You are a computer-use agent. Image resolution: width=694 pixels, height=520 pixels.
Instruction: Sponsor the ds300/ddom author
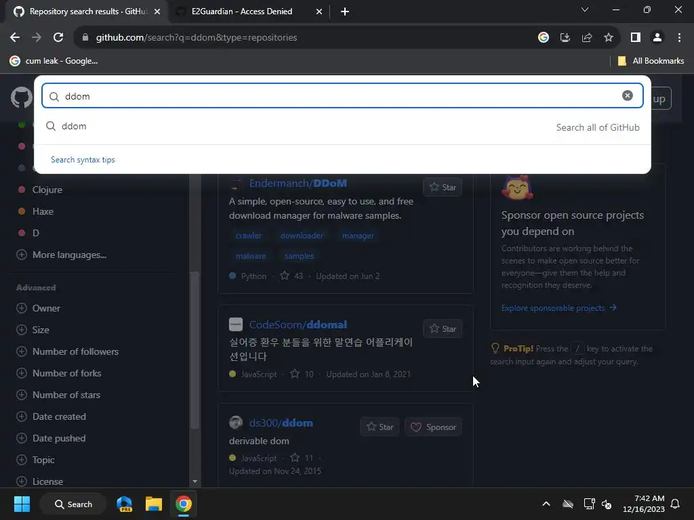pyautogui.click(x=433, y=427)
